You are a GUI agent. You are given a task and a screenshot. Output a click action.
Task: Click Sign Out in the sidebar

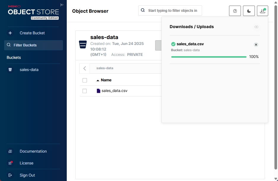[27, 175]
